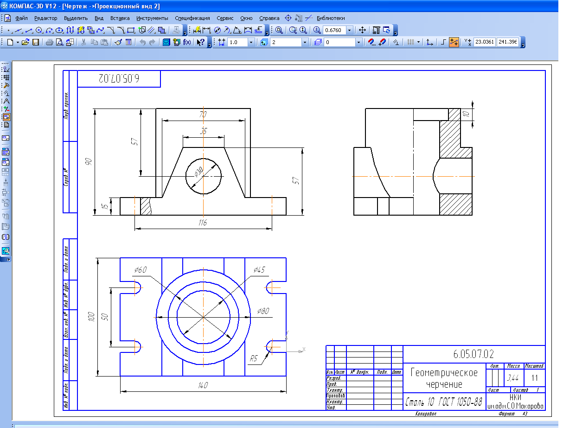
Task: Select the Circle drawing tool
Action: pyautogui.click(x=39, y=31)
